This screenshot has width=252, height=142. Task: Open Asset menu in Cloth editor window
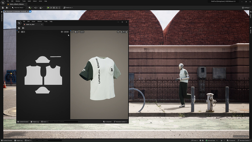[33, 21]
